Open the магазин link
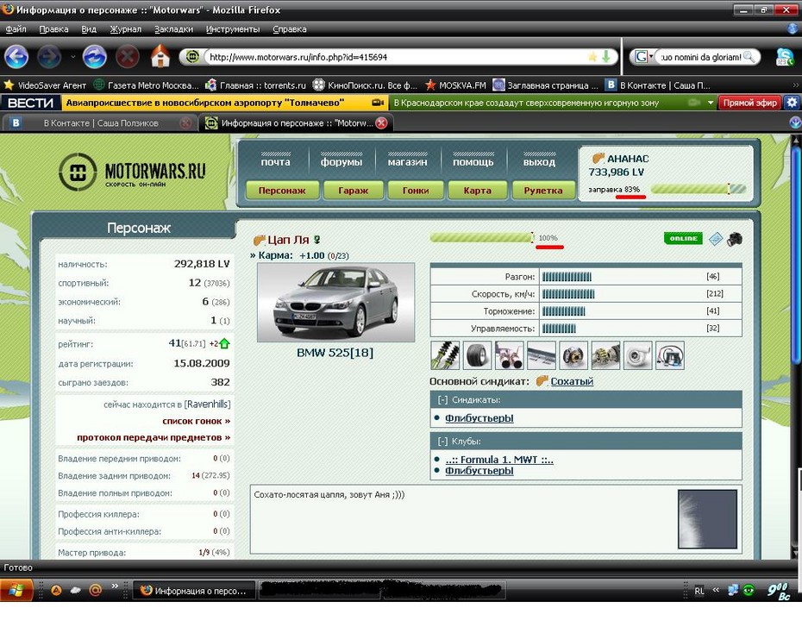This screenshot has height=627, width=802. [x=407, y=161]
